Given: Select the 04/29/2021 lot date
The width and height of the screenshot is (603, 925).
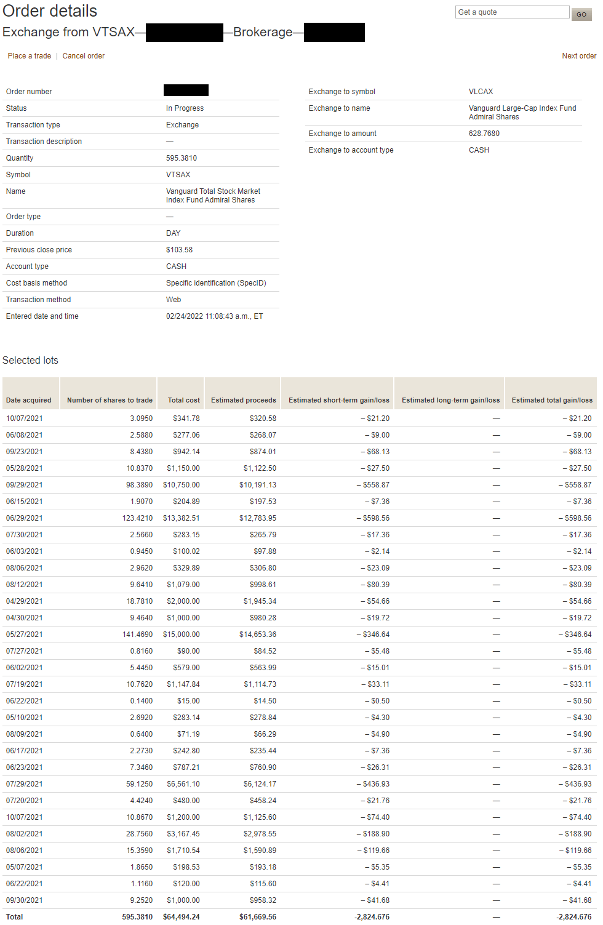Looking at the screenshot, I should 25,601.
